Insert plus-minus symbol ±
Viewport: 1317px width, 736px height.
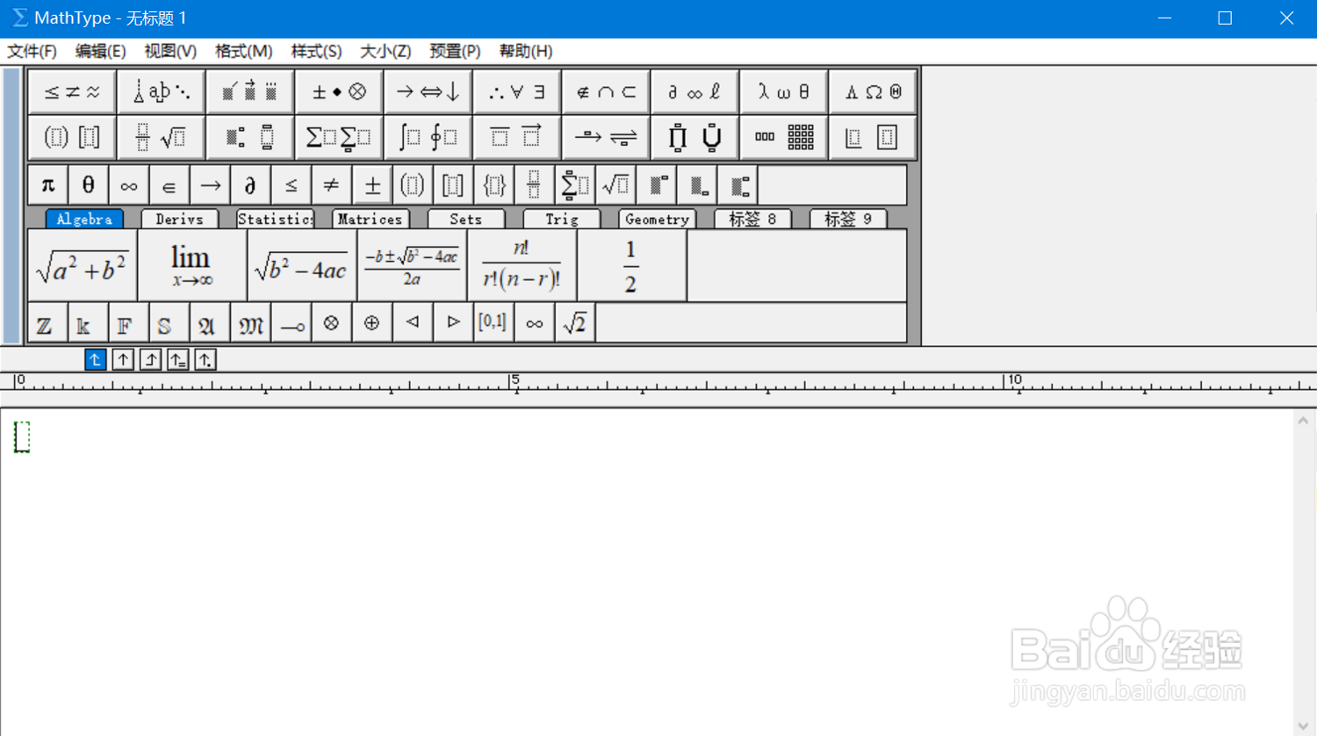pos(372,184)
